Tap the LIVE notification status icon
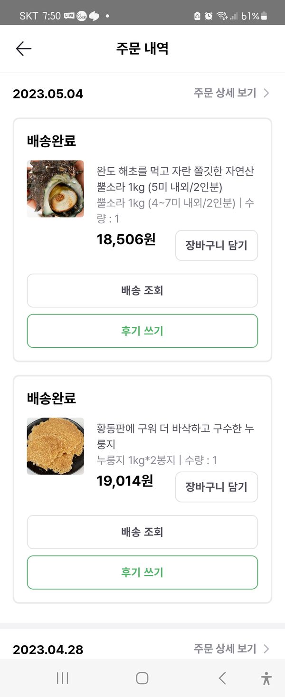This screenshot has width=285, height=697. point(69,16)
